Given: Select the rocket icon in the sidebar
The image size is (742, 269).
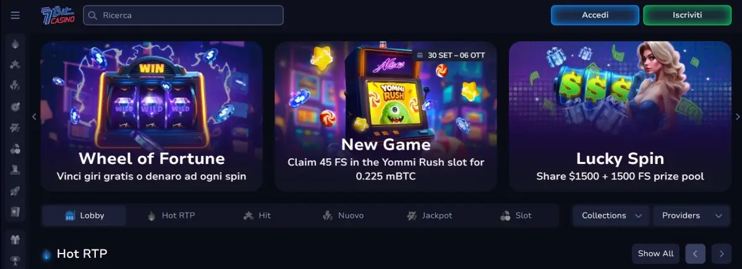Looking at the screenshot, I should pos(15,191).
